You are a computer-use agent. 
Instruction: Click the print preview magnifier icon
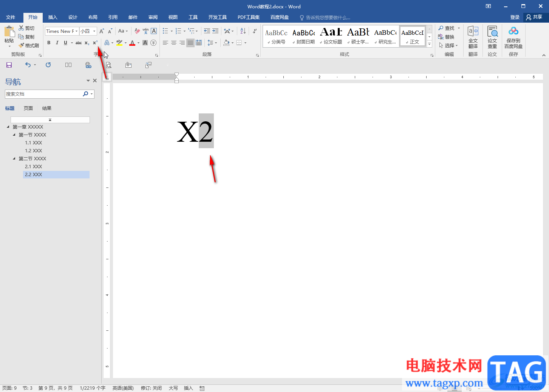108,65
